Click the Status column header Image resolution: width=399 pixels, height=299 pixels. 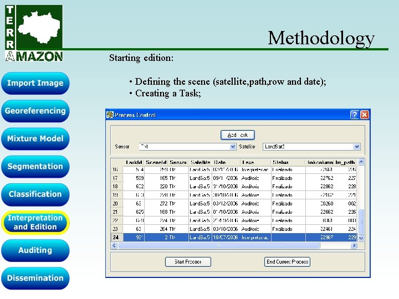288,162
